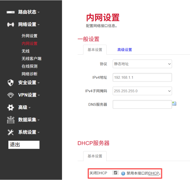Image resolution: width=190 pixels, height=180 pixels.
Task: Click the IPv4地址 field label
Action: coord(100,77)
